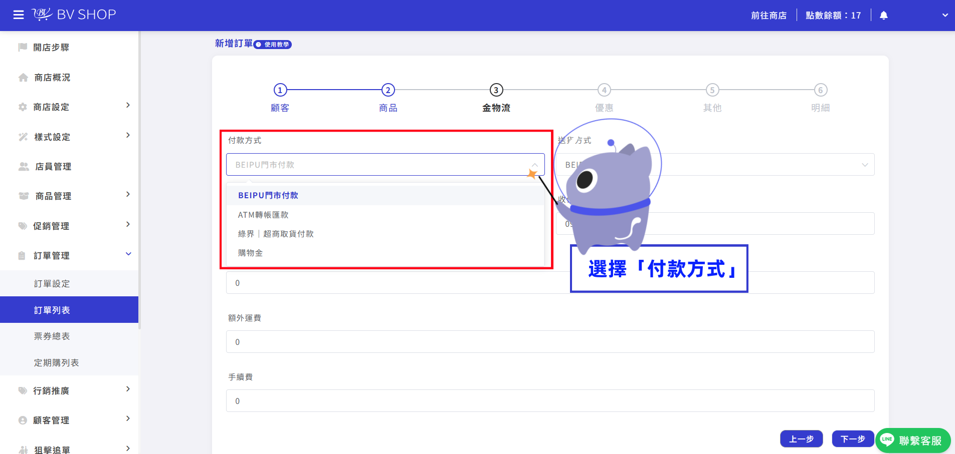Open the notification bell
Viewport: 955px width, 454px height.
(884, 16)
